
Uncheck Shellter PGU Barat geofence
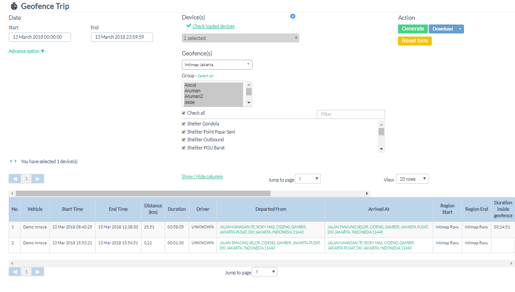(184, 148)
